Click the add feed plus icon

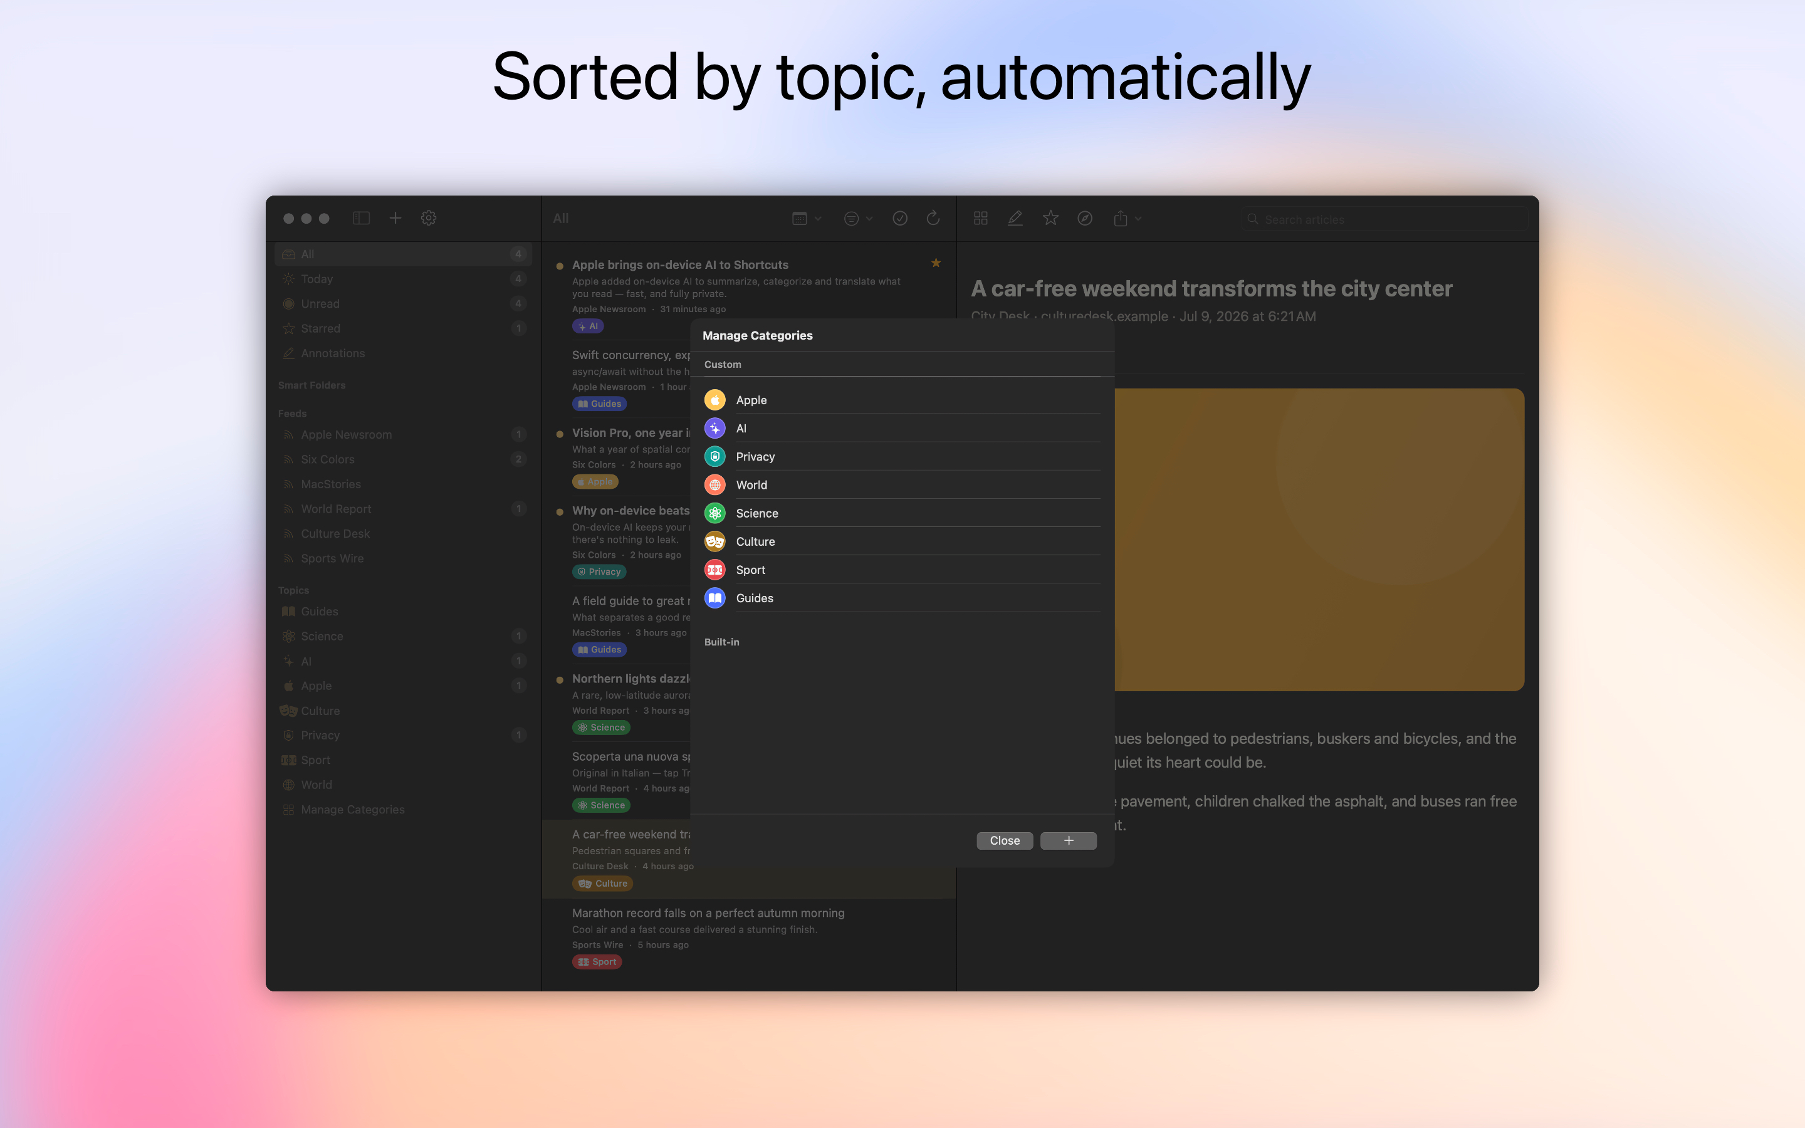395,218
